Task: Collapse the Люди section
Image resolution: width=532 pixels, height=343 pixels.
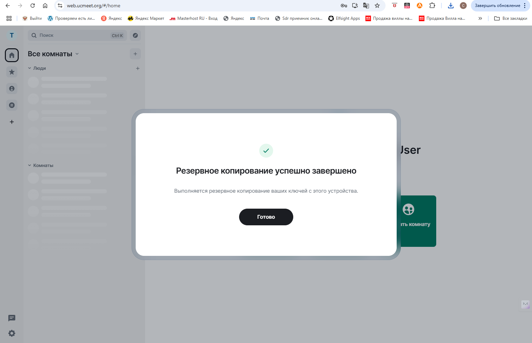Action: (29, 68)
